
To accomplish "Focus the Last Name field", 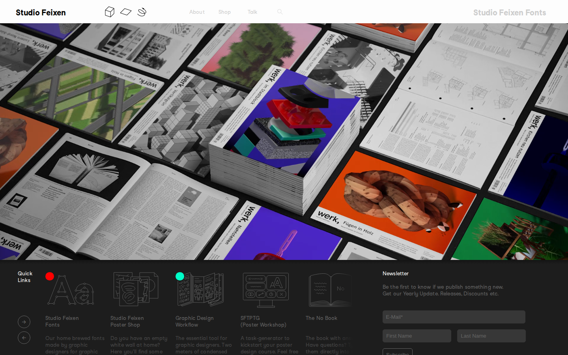I will point(491,336).
